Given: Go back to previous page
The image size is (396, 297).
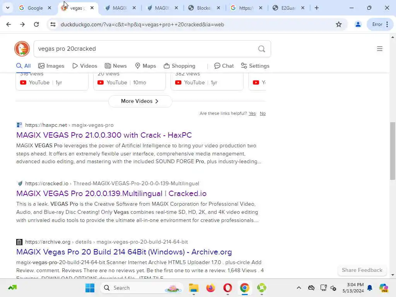Looking at the screenshot, I should pyautogui.click(x=9, y=24).
